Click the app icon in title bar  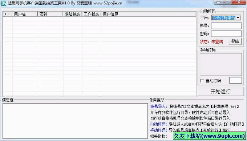pyautogui.click(x=4, y=3)
